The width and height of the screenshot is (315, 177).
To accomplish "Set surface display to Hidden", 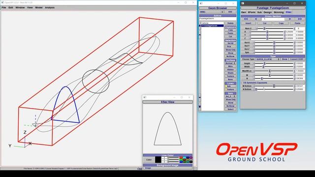I will tap(230, 70).
